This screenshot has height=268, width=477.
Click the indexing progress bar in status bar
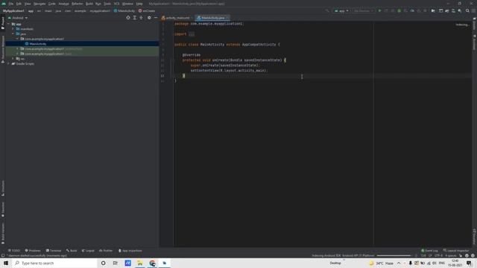click(394, 255)
